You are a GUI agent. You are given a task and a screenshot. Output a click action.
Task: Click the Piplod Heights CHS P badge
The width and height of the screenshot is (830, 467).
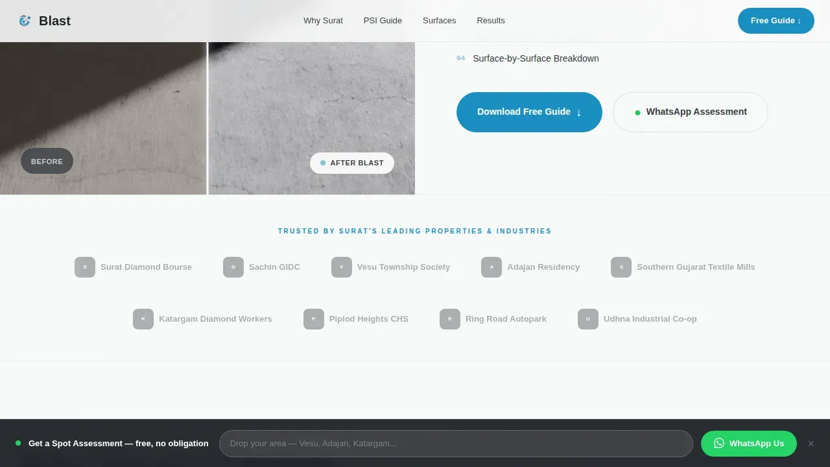pos(314,319)
